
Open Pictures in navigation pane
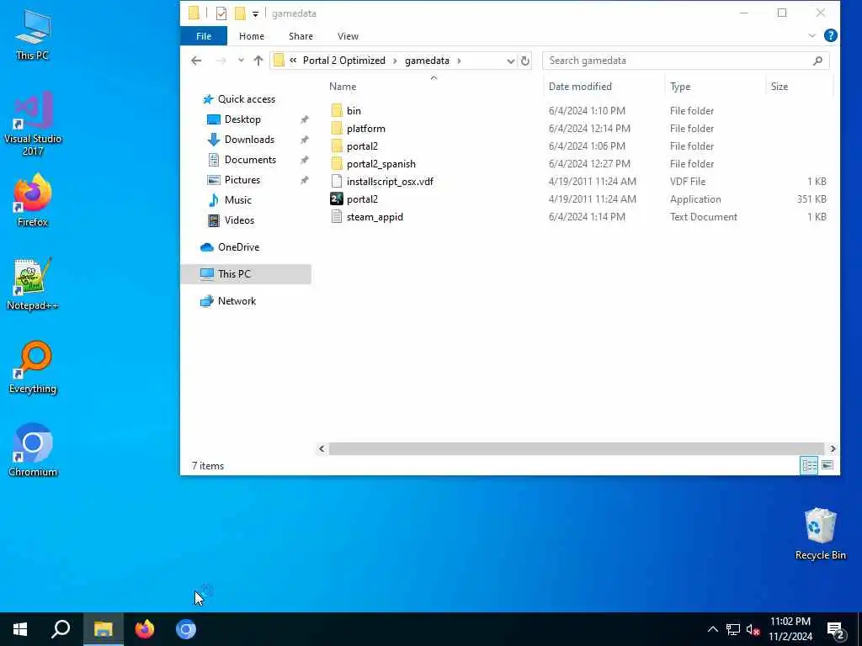(242, 180)
